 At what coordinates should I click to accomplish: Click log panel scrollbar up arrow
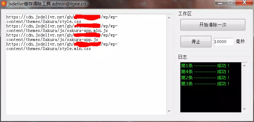244,65
